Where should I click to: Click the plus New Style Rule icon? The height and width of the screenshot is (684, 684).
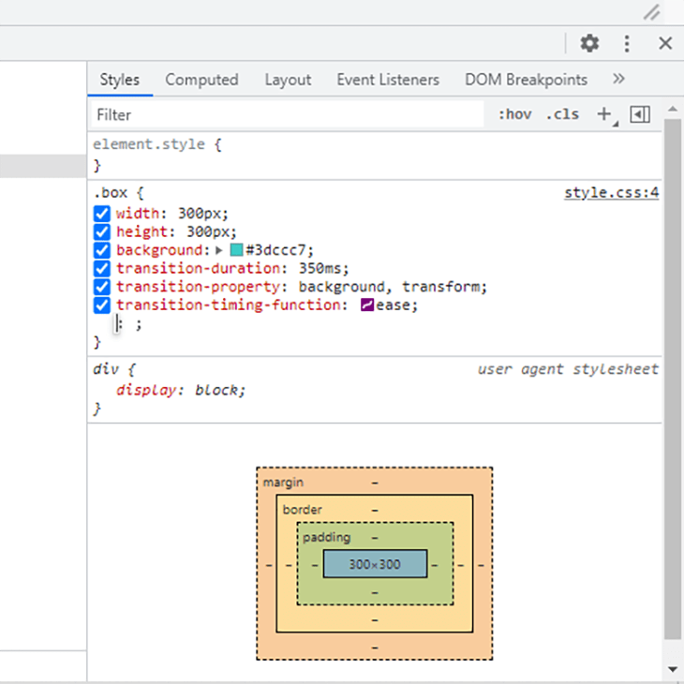604,114
